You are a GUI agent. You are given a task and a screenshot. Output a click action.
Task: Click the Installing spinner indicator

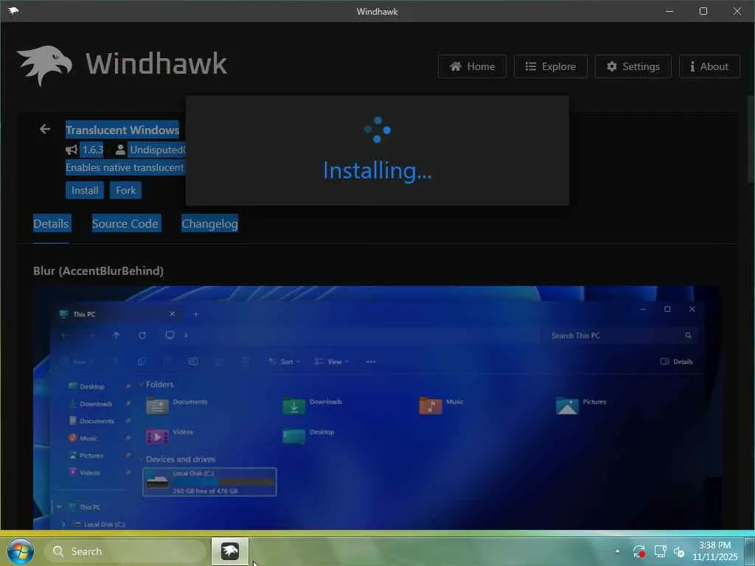[377, 130]
